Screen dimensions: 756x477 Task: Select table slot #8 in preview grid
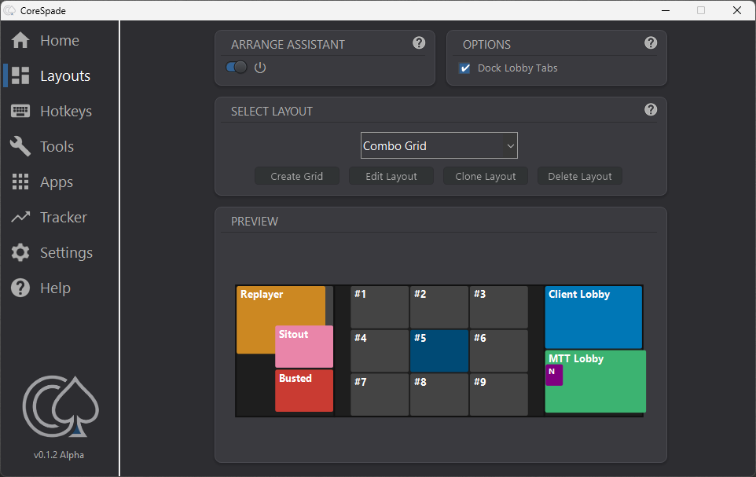coord(439,394)
